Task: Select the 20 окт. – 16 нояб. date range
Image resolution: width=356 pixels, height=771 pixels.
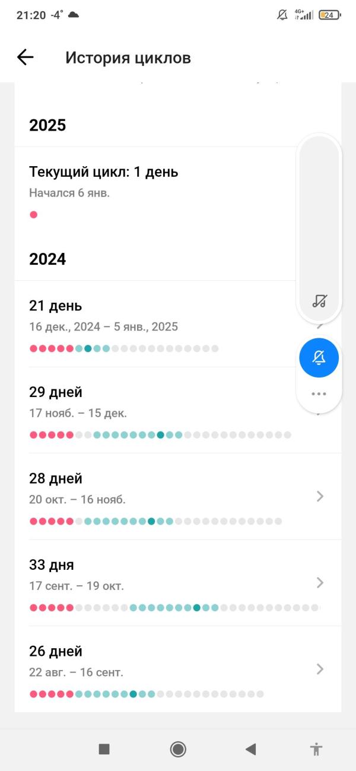Action: tap(77, 500)
